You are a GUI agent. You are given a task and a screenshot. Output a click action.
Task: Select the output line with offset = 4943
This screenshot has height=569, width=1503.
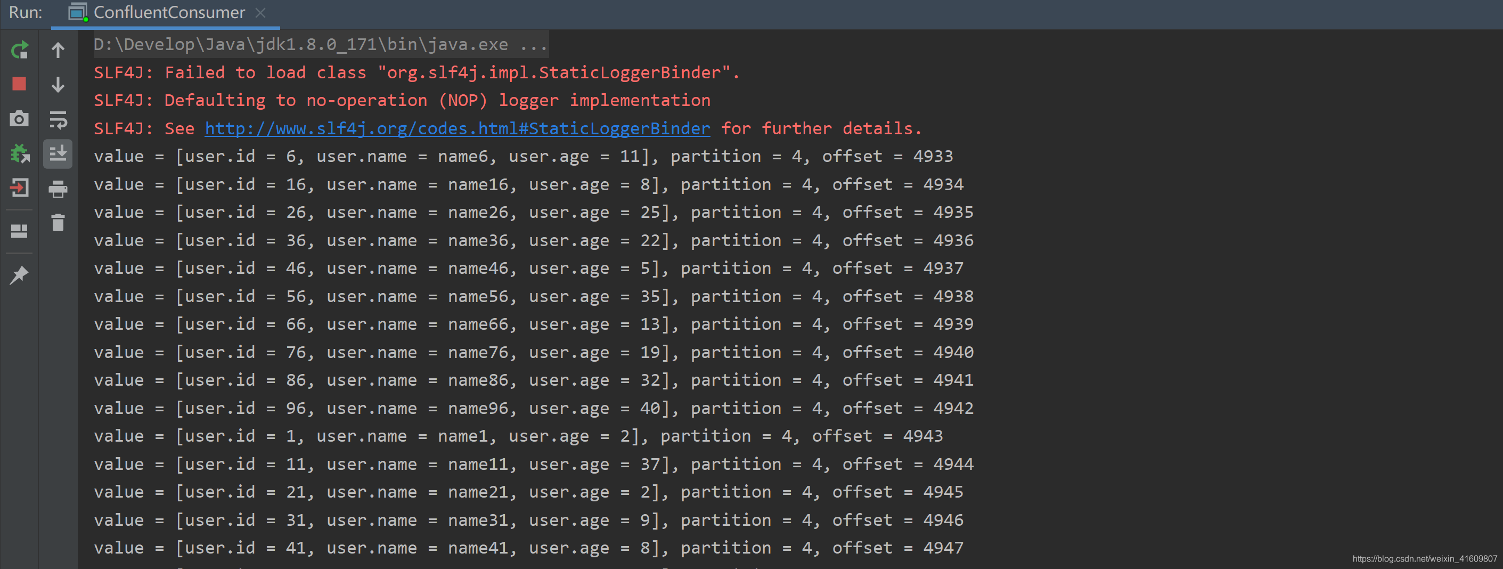518,436
